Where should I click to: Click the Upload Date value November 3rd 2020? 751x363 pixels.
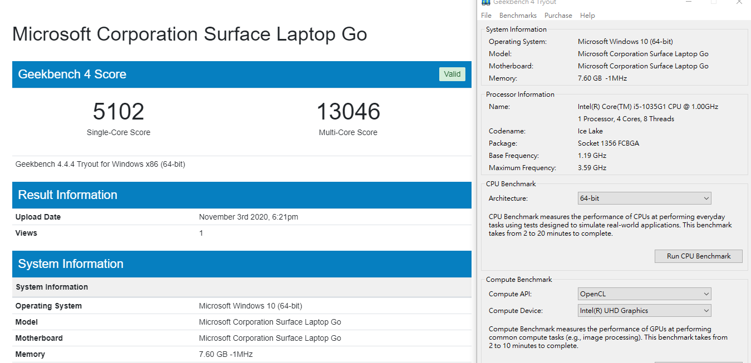248,217
